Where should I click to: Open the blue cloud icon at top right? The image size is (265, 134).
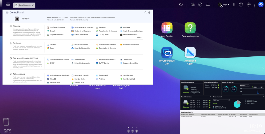click(x=261, y=5)
